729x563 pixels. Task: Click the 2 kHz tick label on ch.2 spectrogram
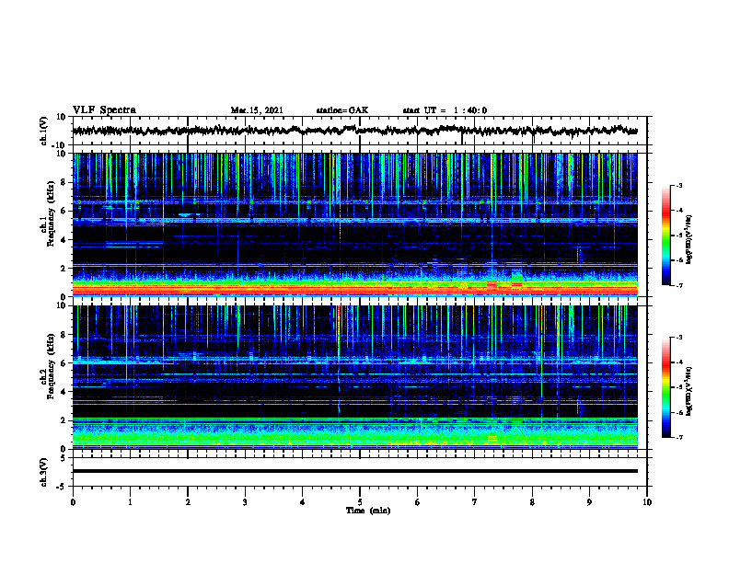click(x=64, y=420)
